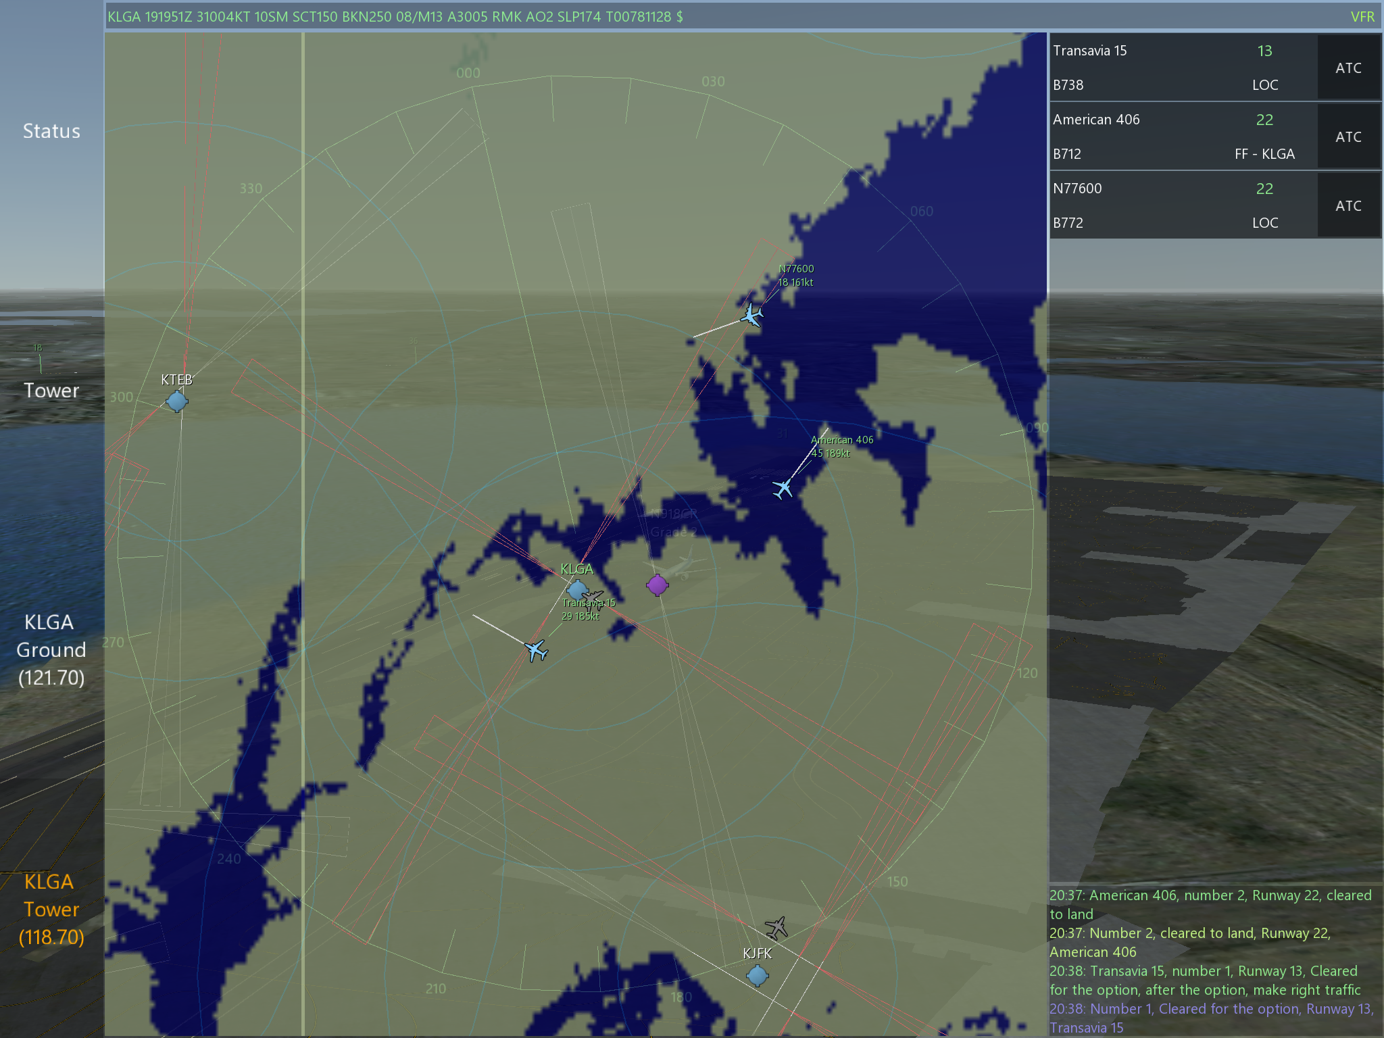Open ATC commands for N77600
Screen dimensions: 1384x1038
[x=1348, y=205]
